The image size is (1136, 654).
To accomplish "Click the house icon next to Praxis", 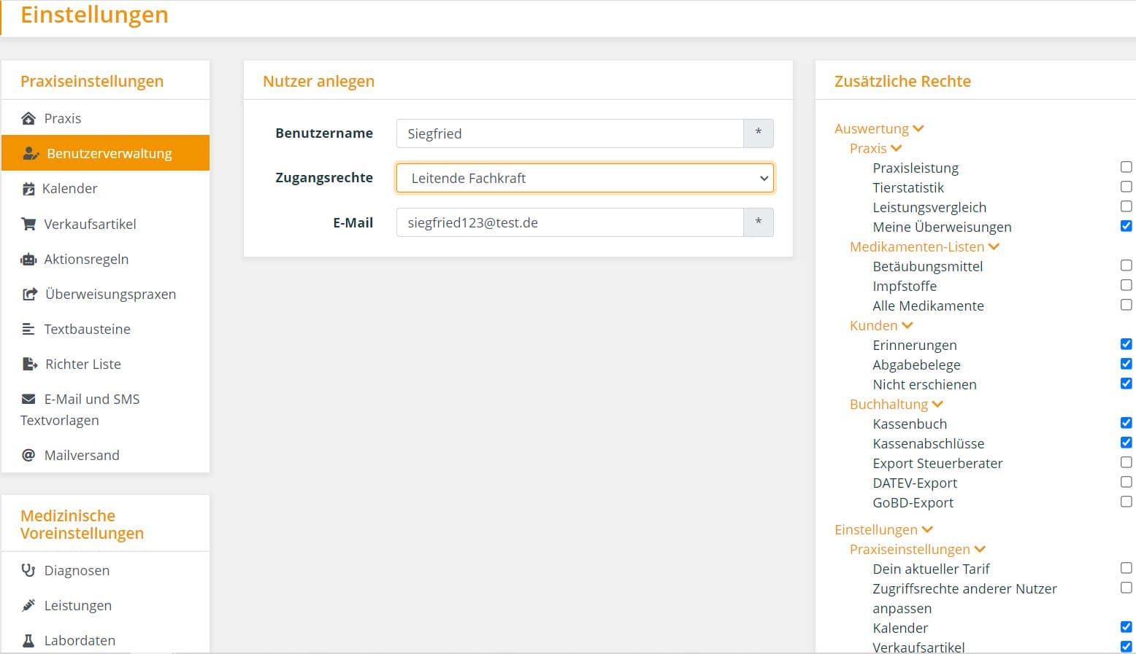I will point(28,118).
